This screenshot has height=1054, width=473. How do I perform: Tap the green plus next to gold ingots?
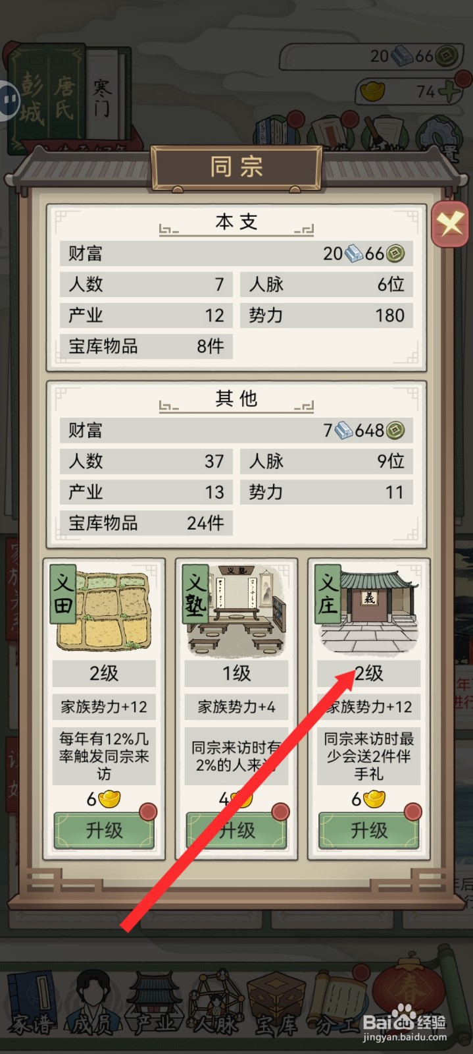[449, 92]
